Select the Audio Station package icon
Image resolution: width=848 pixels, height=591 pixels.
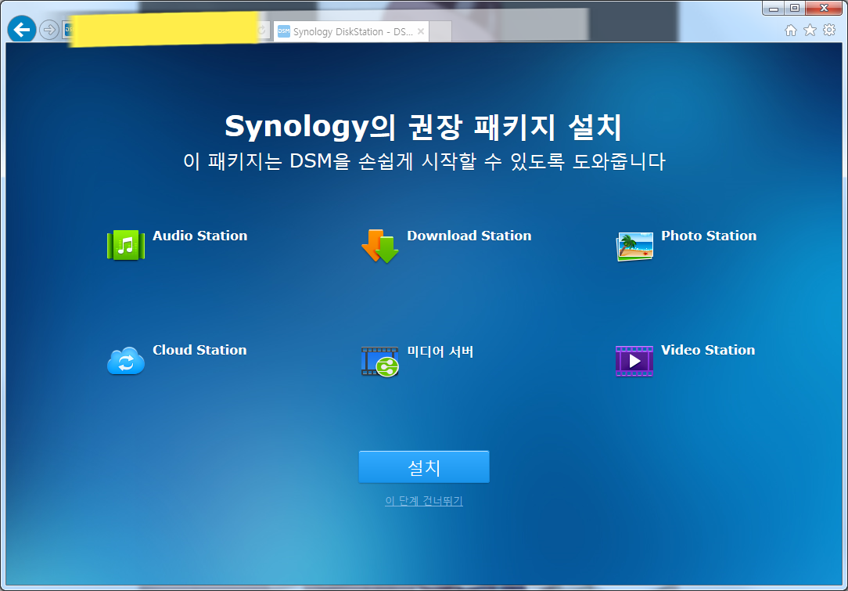125,244
